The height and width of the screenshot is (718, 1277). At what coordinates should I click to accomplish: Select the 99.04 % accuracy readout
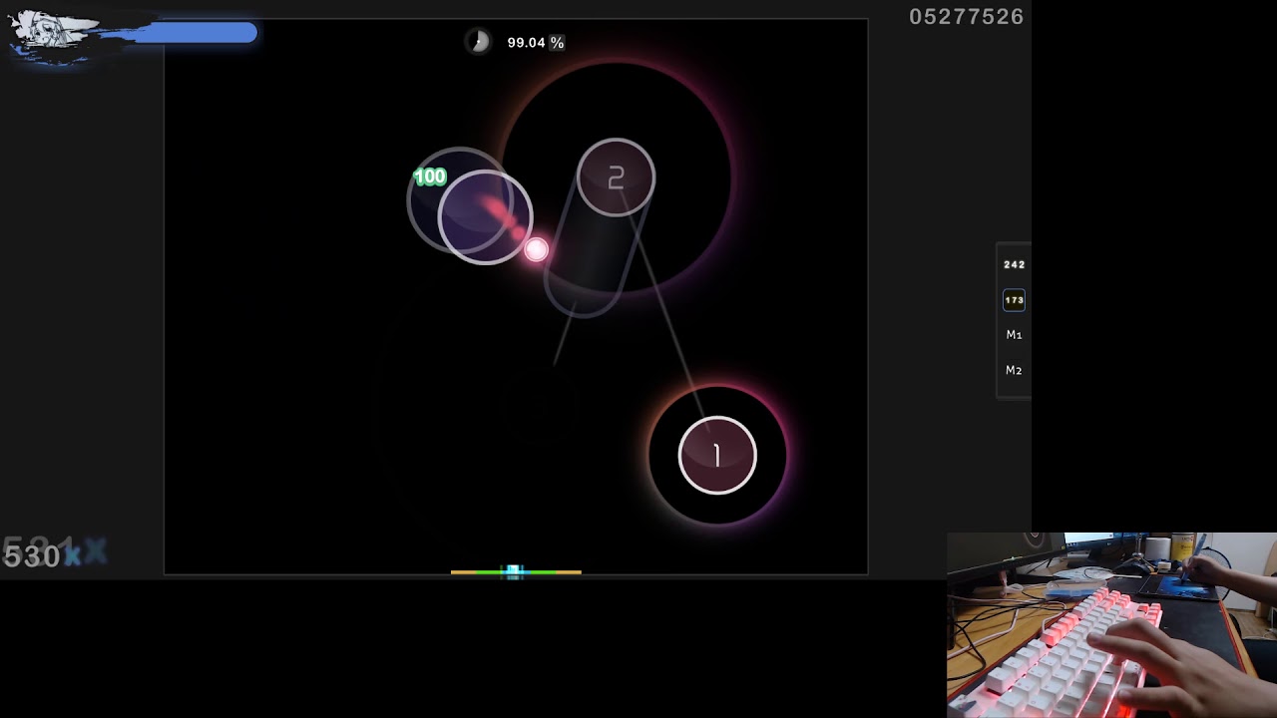pos(535,43)
